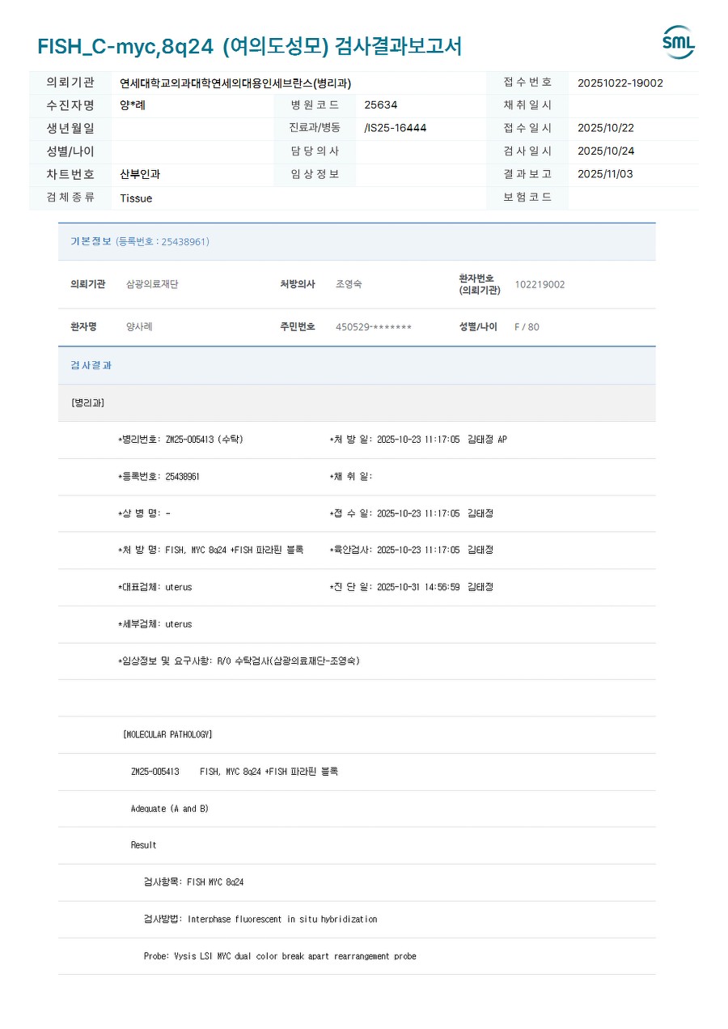Click the 접수일 2025-10-23 11:17:05 김태정 line
The height and width of the screenshot is (1029, 728).
click(x=411, y=513)
